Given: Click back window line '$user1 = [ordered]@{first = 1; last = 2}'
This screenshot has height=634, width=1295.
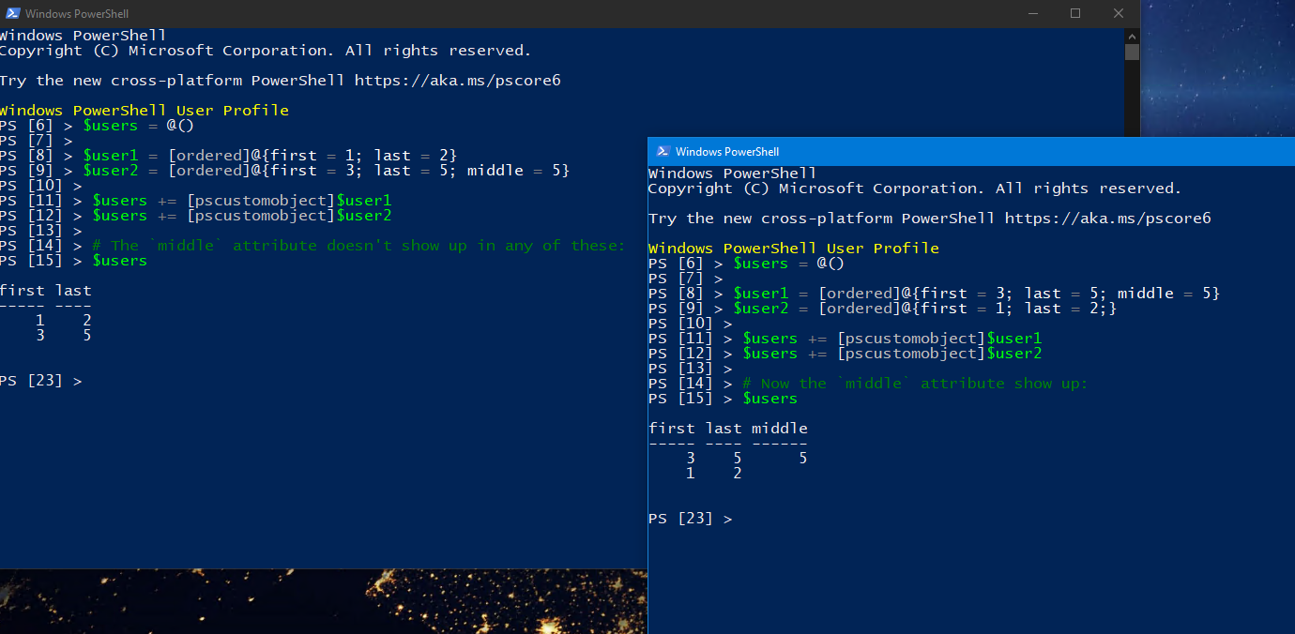Looking at the screenshot, I should (x=270, y=156).
